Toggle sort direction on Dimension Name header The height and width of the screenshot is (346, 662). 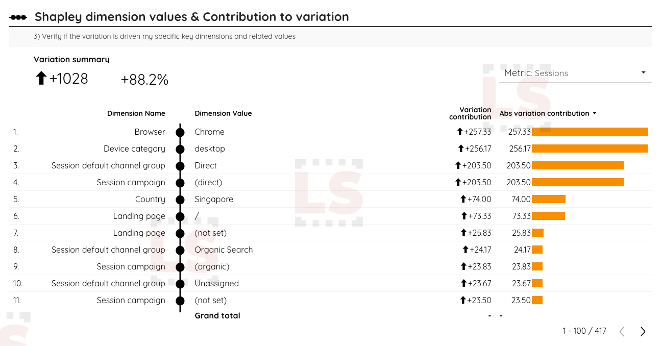pyautogui.click(x=136, y=113)
